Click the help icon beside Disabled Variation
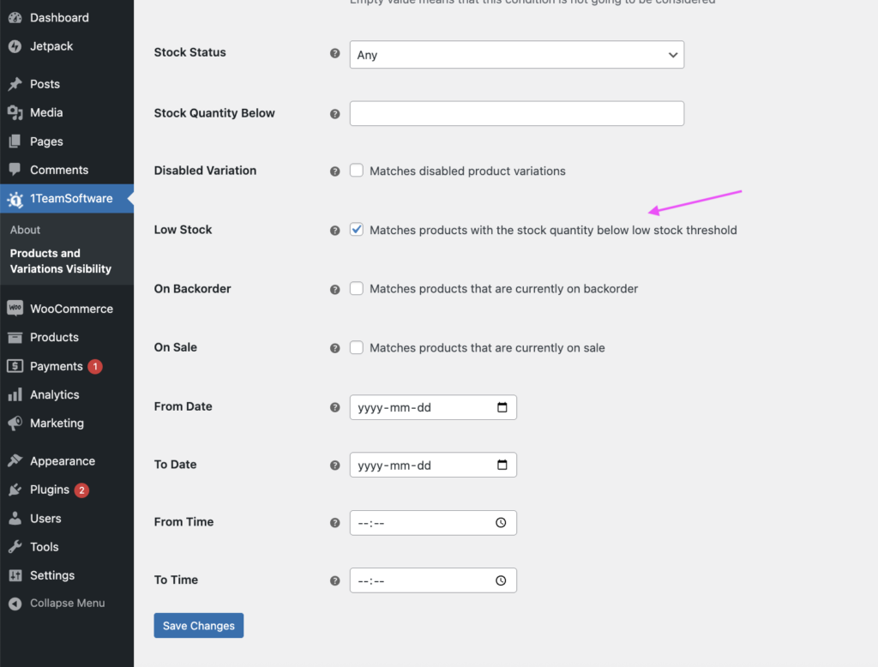Viewport: 878px width, 667px height. pos(335,171)
